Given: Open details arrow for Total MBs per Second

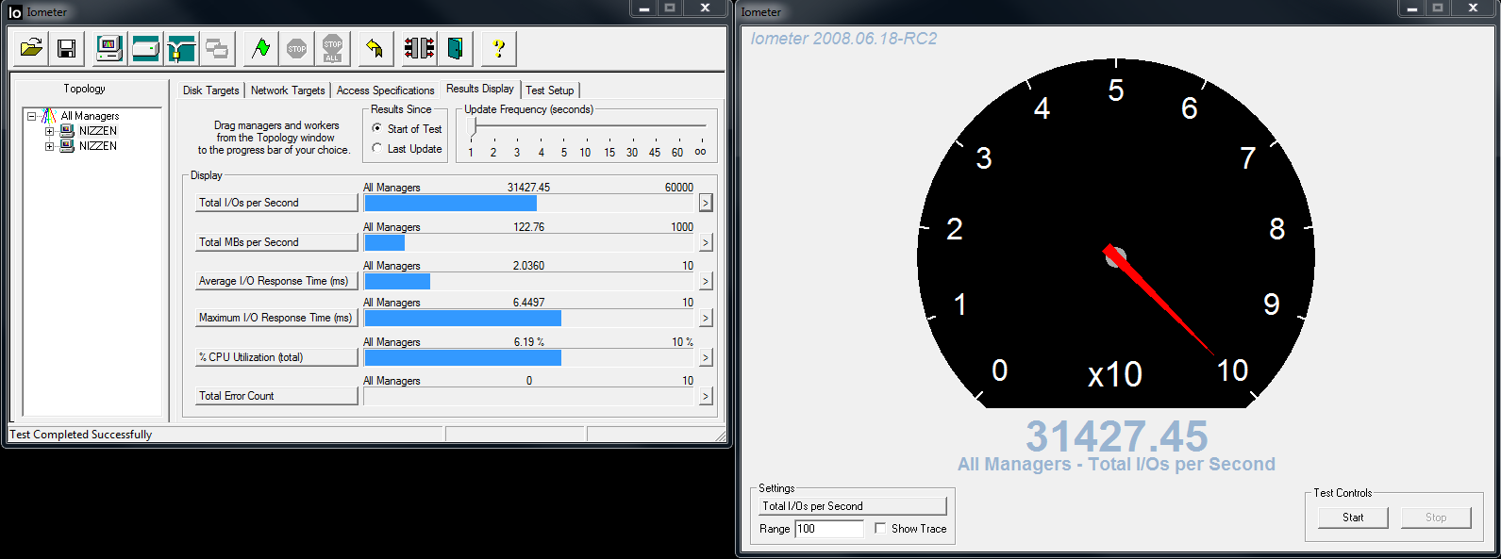Looking at the screenshot, I should [x=706, y=242].
